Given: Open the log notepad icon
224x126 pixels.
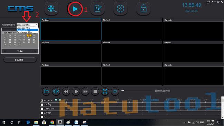Looking at the screenshot, I should point(98,9).
